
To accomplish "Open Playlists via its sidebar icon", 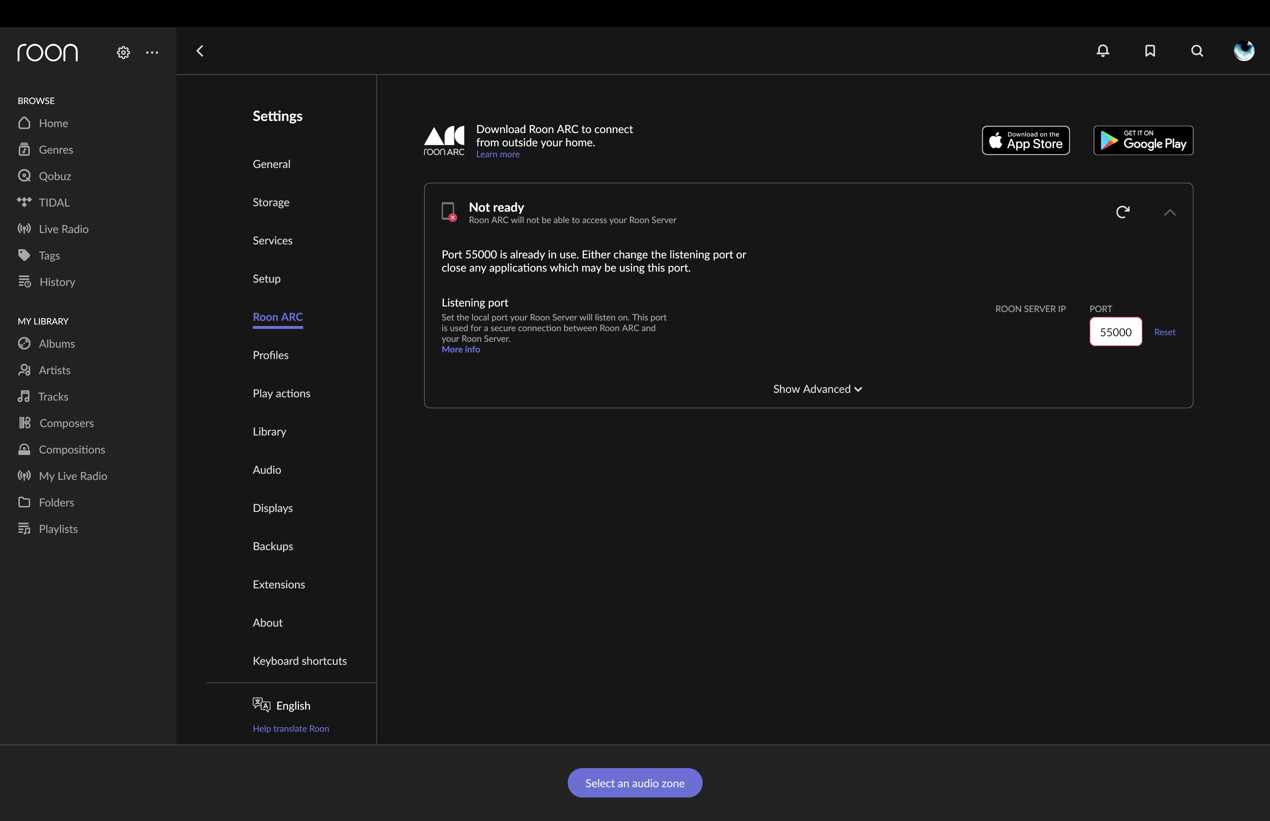I will [25, 528].
